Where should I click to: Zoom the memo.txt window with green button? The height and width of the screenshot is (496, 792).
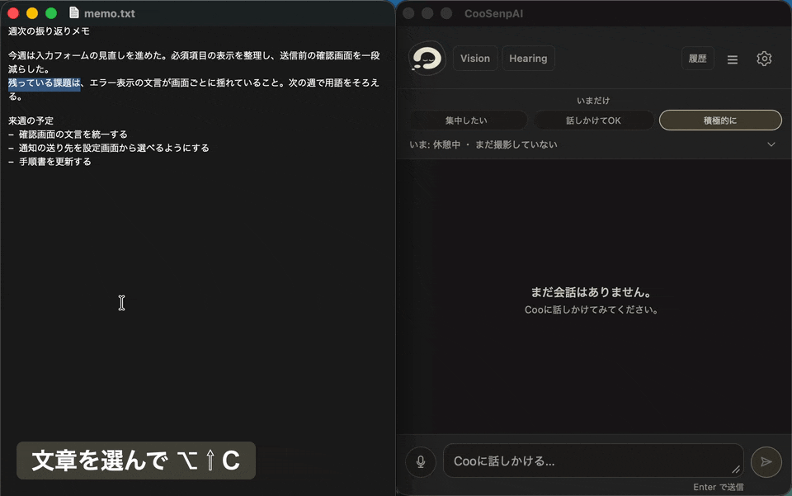(51, 13)
